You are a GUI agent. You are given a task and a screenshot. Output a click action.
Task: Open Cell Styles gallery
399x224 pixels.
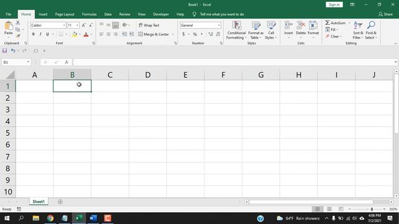271,30
